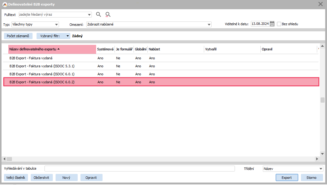The image size is (327, 185).
Task: Enable the Bez ohledu checkbox
Action: point(279,24)
